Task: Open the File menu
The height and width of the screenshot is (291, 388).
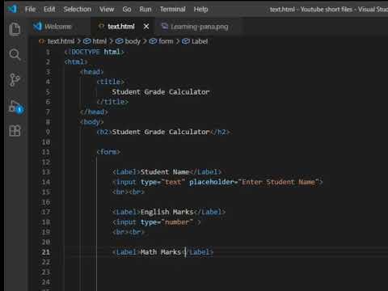Action: (30, 10)
